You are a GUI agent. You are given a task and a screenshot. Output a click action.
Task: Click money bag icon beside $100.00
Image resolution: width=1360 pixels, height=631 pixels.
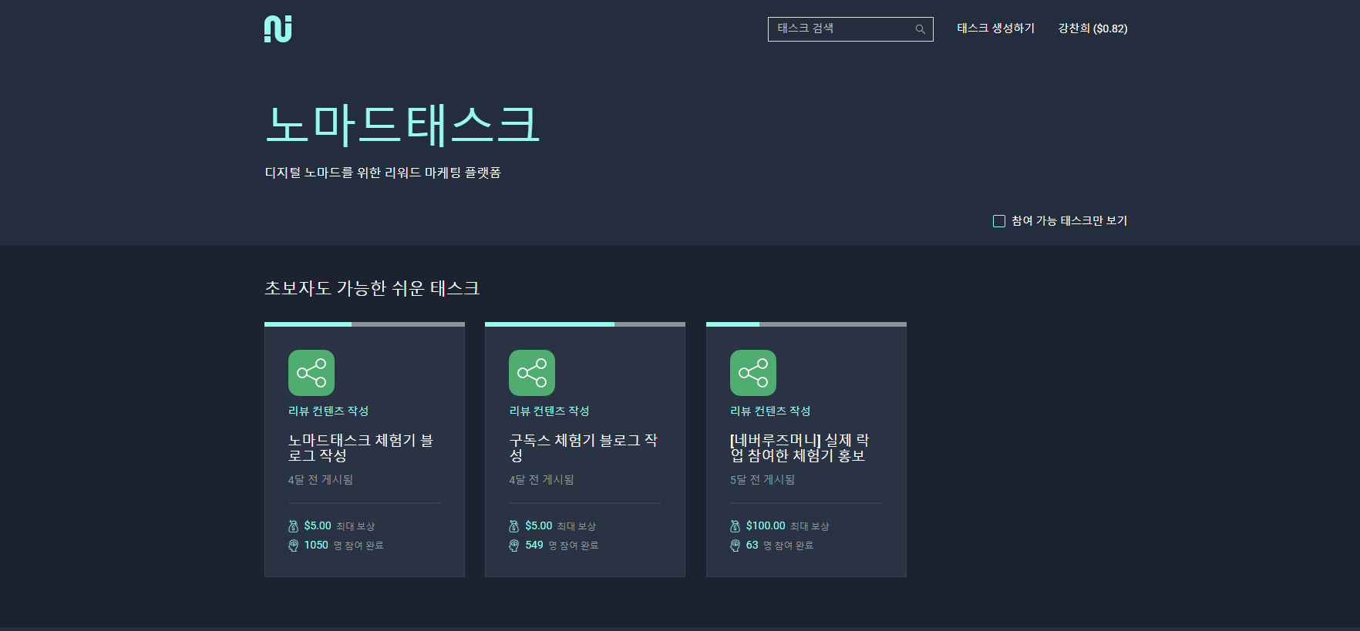(x=736, y=526)
